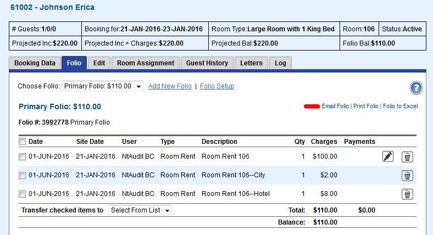Open the Choose Folio dropdown
The width and height of the screenshot is (433, 235).
pos(102,86)
